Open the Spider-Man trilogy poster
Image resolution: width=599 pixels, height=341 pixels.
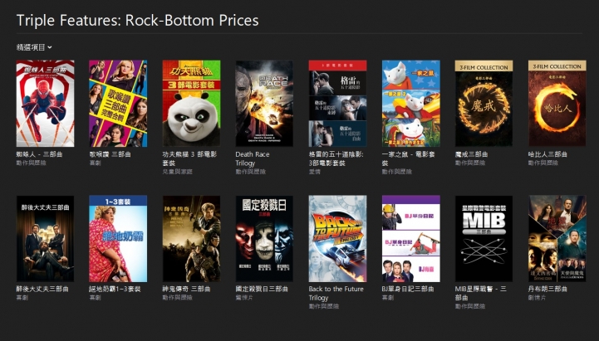tap(45, 104)
